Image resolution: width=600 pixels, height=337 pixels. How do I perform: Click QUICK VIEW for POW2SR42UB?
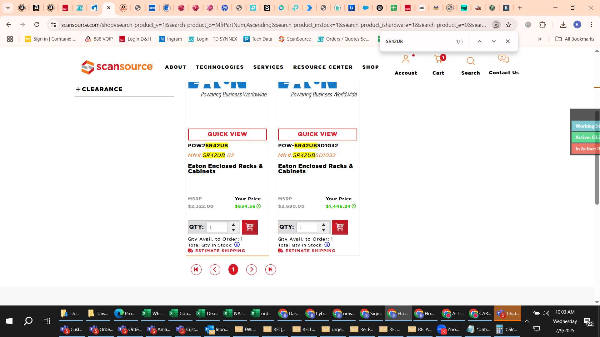227,134
